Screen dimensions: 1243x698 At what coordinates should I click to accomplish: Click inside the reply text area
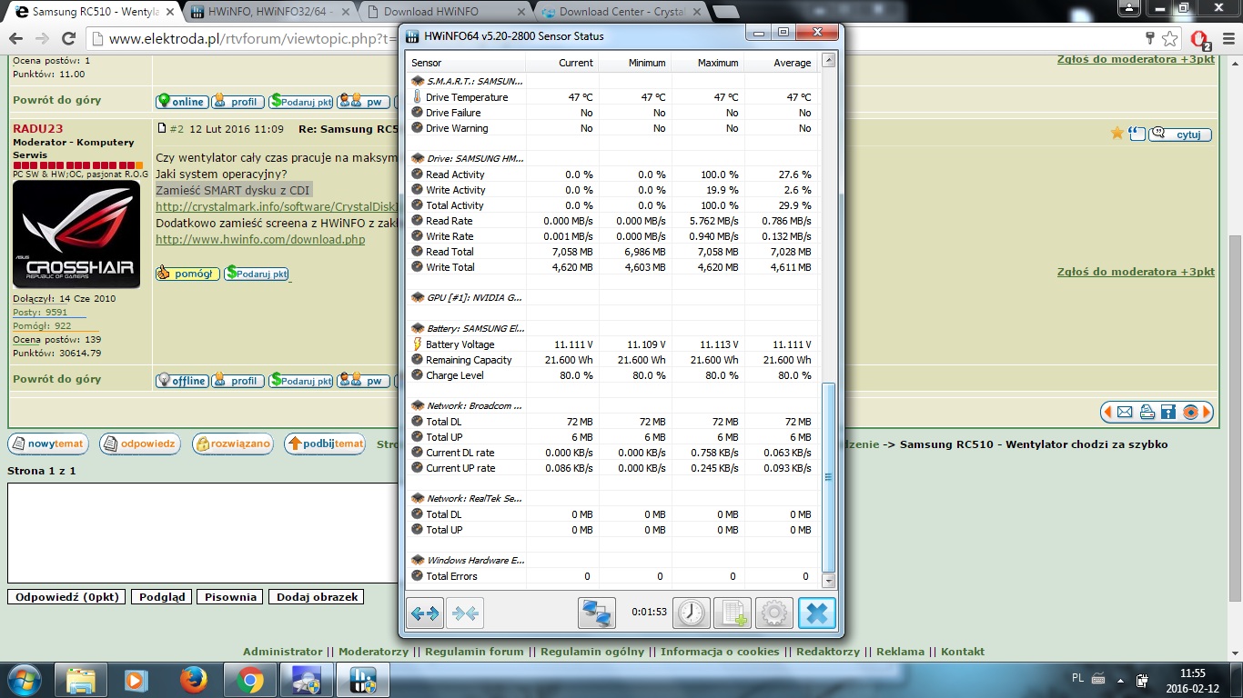[202, 533]
